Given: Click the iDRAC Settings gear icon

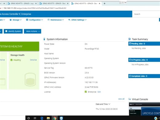Looking at the screenshot, I should coord(70,20).
